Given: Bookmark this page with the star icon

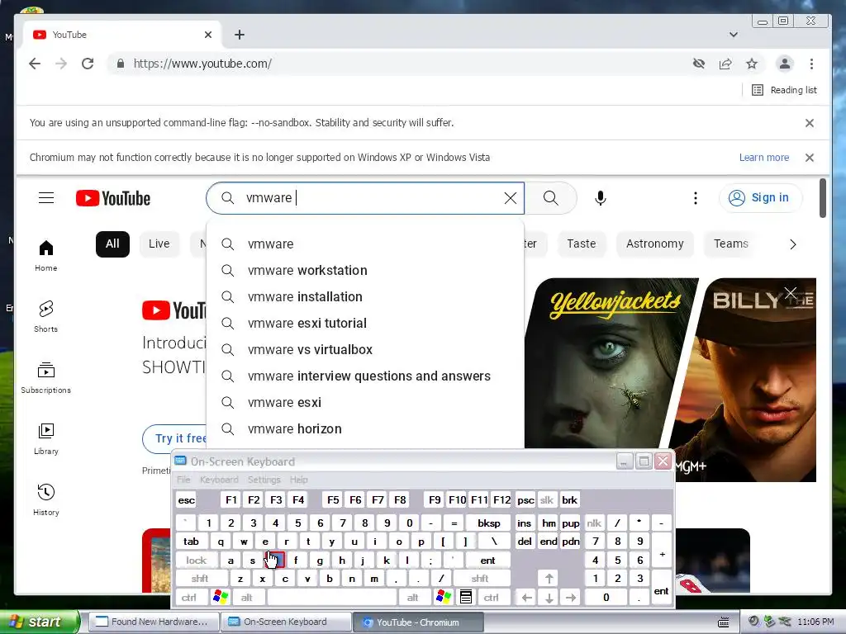Looking at the screenshot, I should click(752, 64).
